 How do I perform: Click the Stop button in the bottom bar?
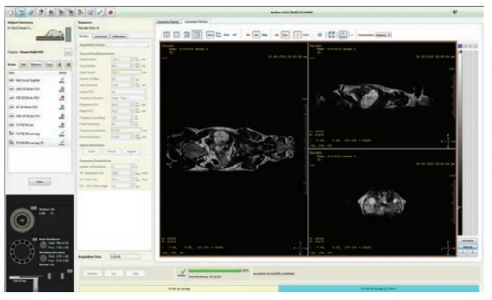[x=135, y=273]
